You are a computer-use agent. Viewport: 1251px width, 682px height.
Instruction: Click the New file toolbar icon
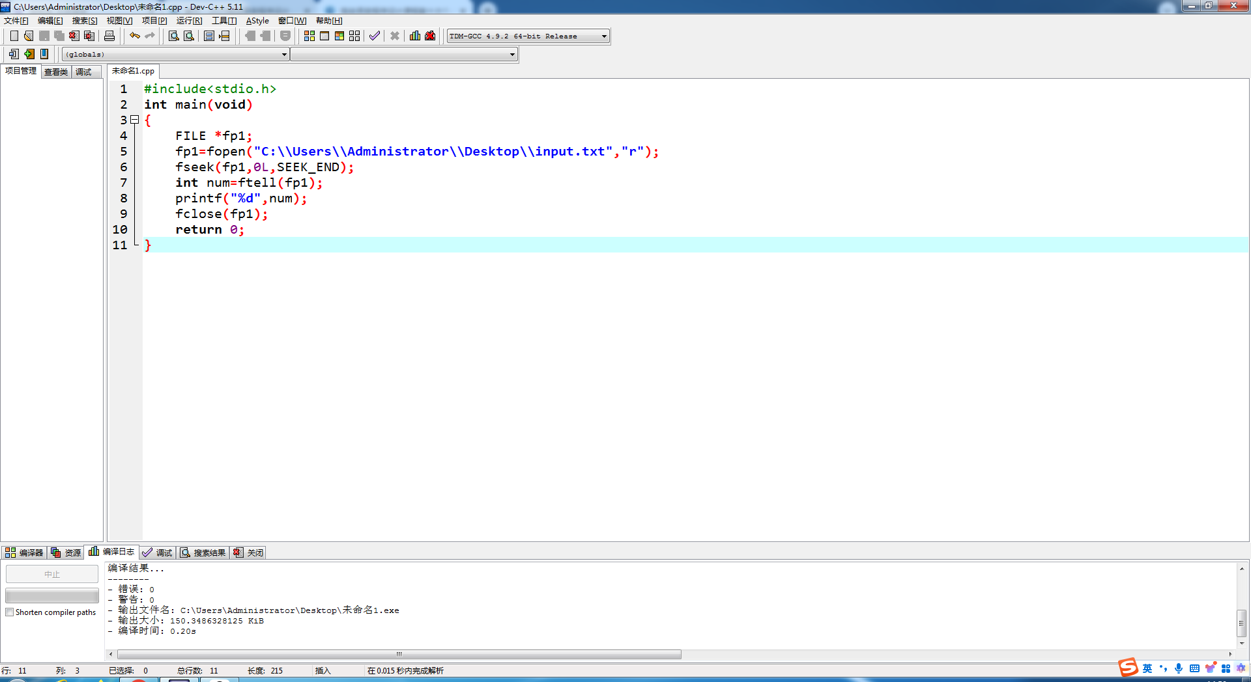coord(14,36)
